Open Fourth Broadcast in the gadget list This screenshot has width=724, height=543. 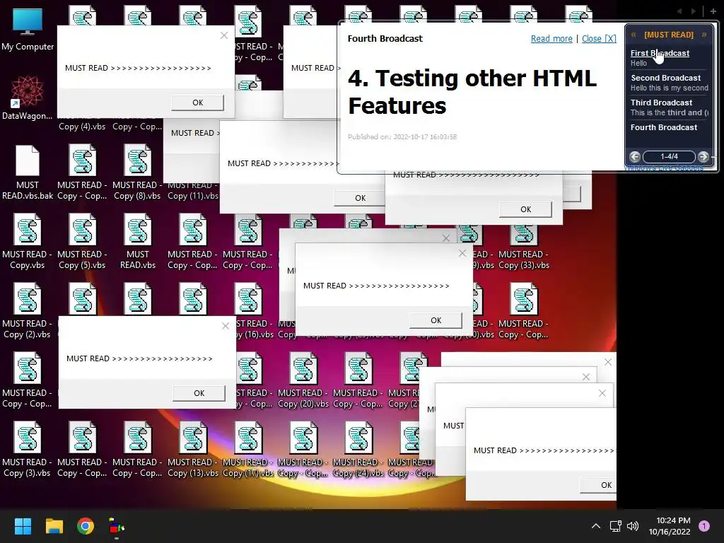(x=663, y=127)
